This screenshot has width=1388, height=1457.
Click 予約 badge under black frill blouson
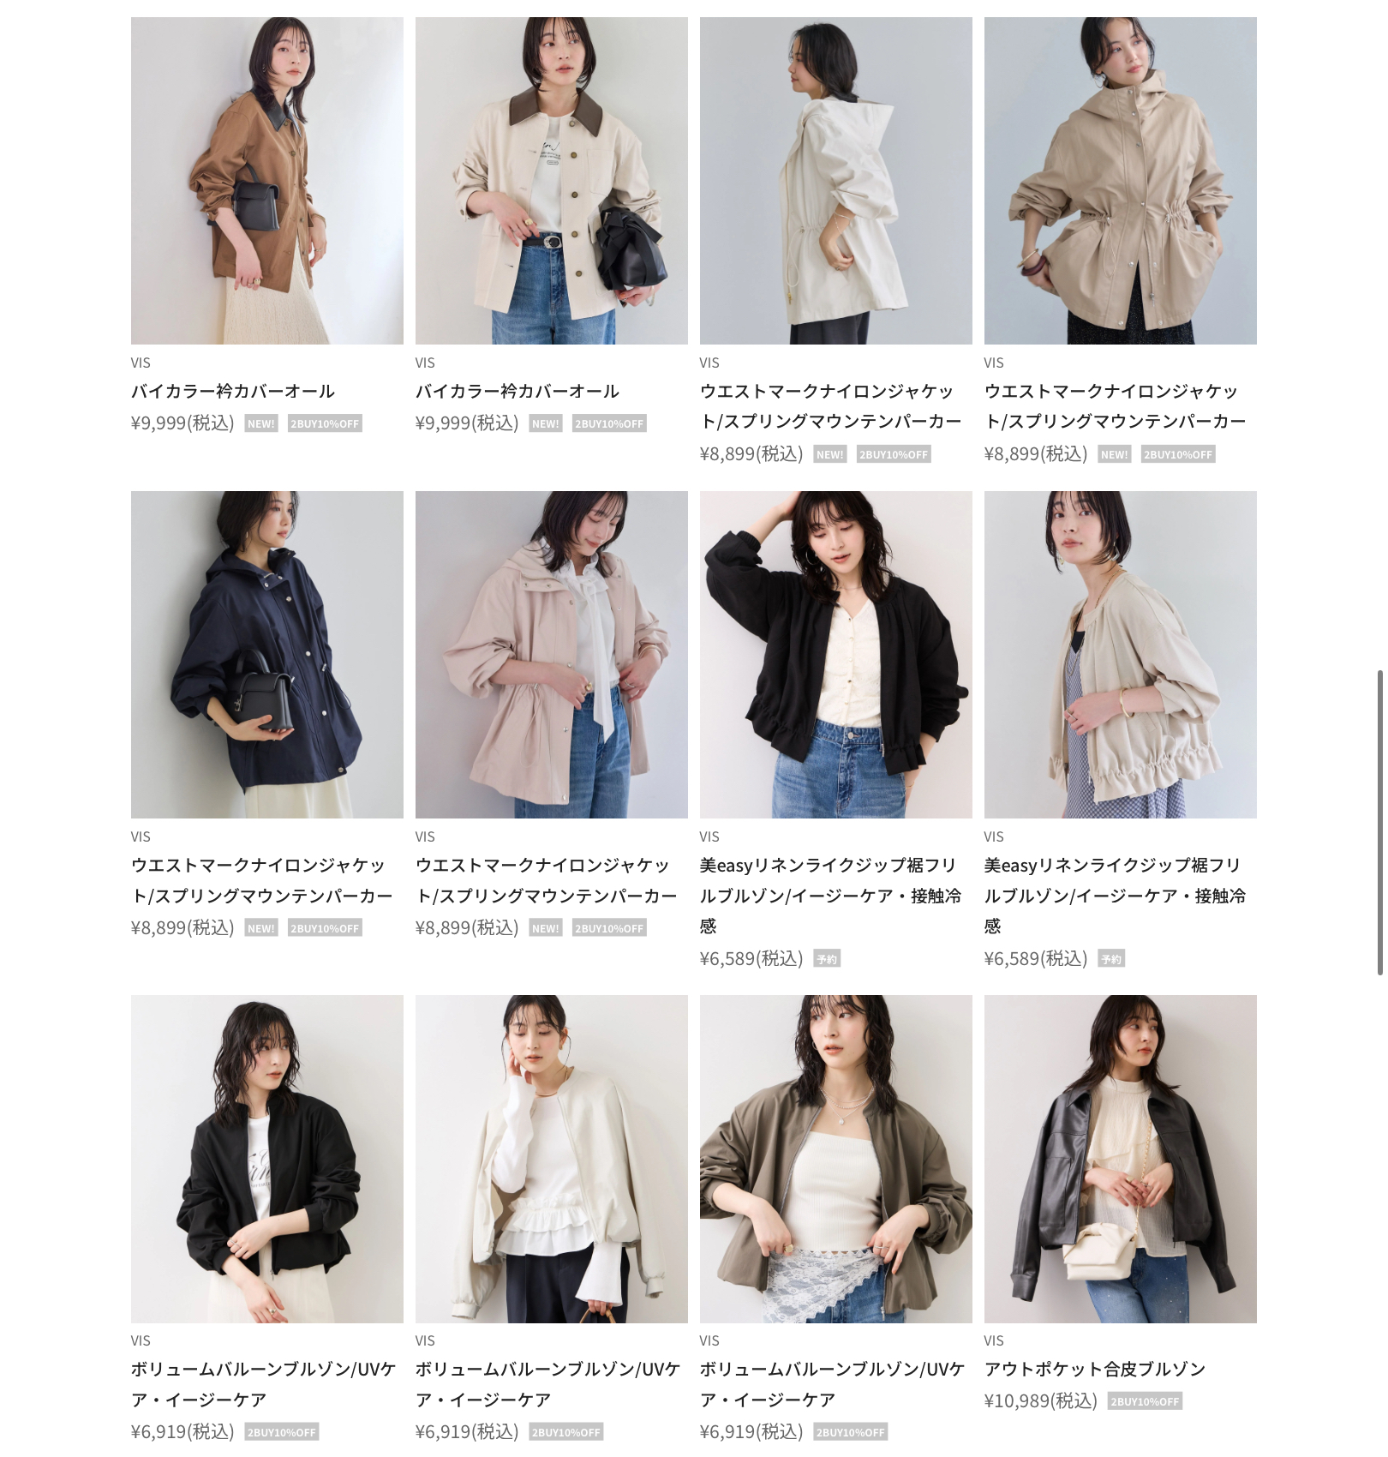(827, 959)
